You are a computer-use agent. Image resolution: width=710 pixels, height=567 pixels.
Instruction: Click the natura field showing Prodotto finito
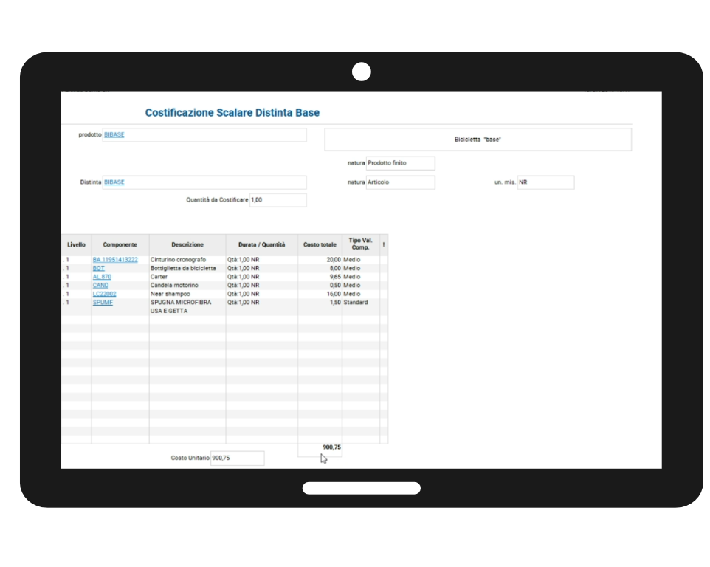point(400,163)
